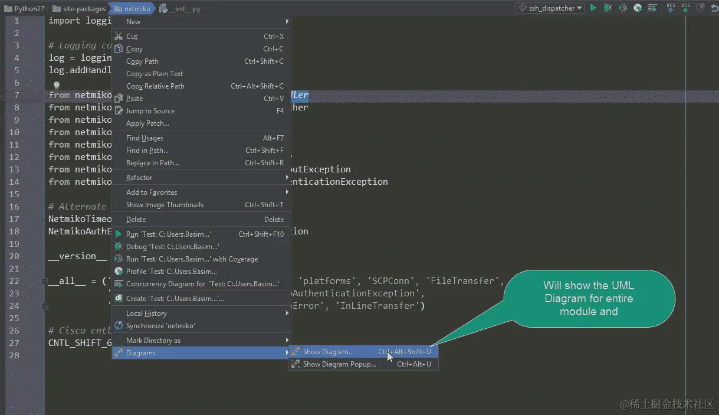The width and height of the screenshot is (719, 415).
Task: Click the Synchronize refresh icon
Action: 119,326
